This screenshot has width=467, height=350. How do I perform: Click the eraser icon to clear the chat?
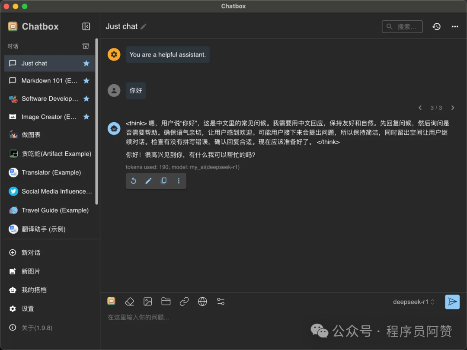tap(129, 302)
